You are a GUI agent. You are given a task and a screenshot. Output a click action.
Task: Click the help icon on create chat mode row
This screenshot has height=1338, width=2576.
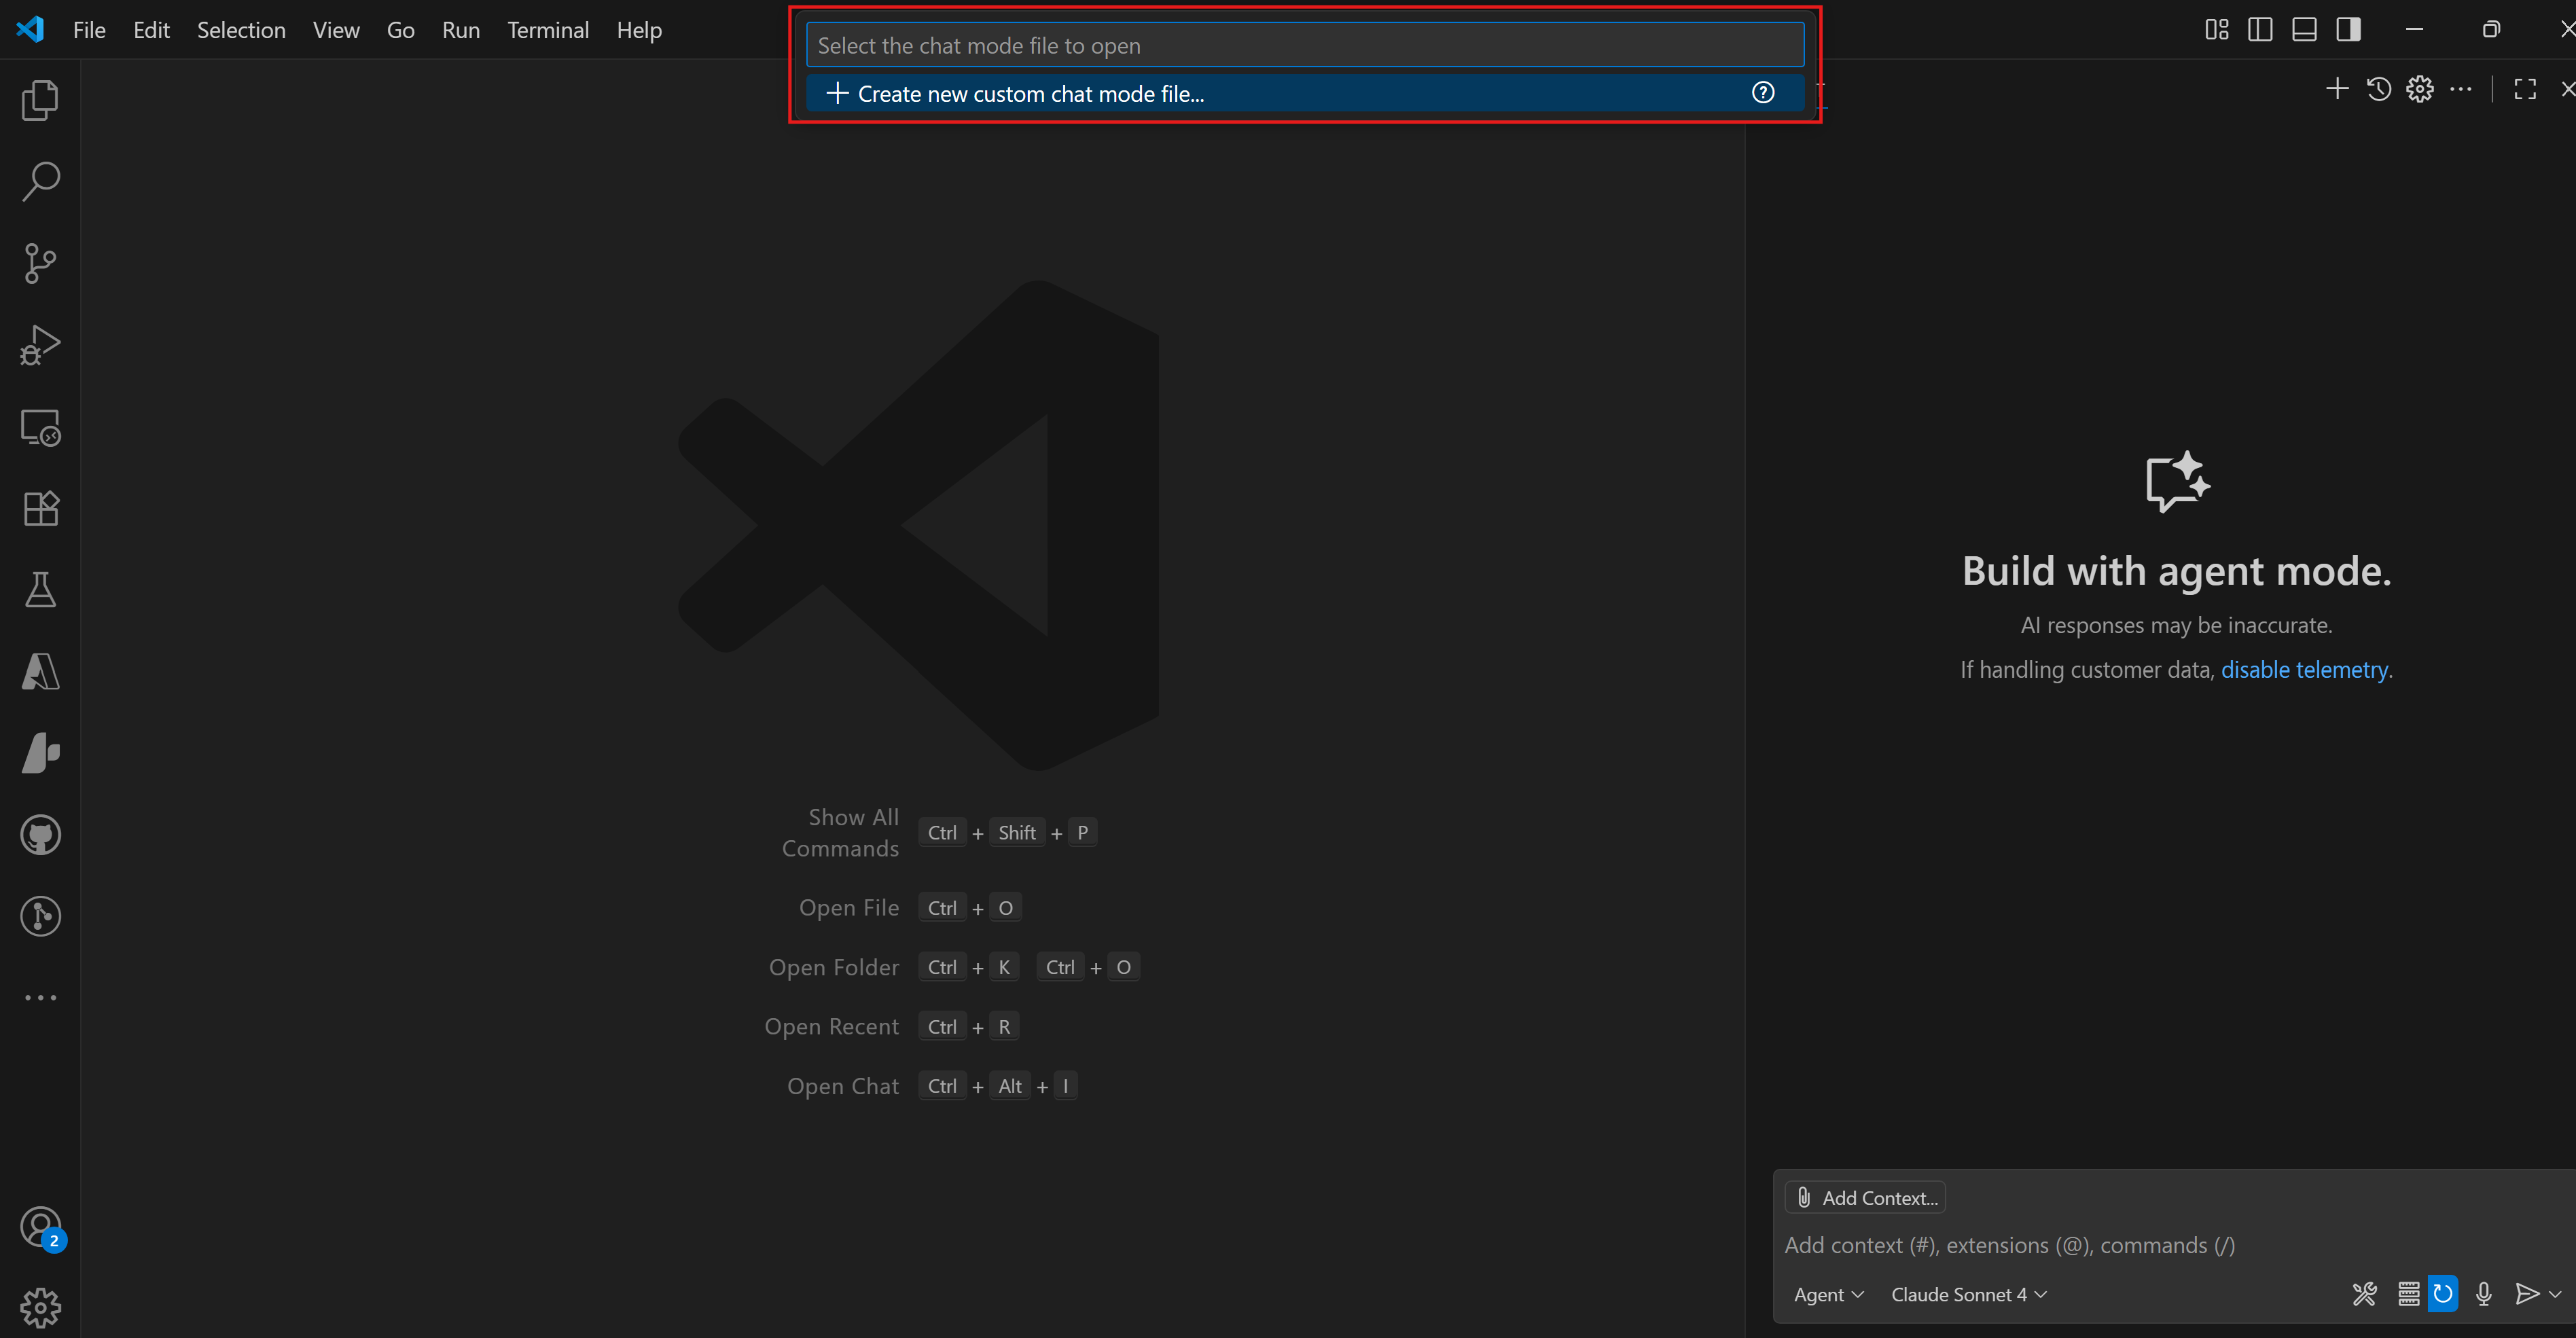(x=1763, y=93)
